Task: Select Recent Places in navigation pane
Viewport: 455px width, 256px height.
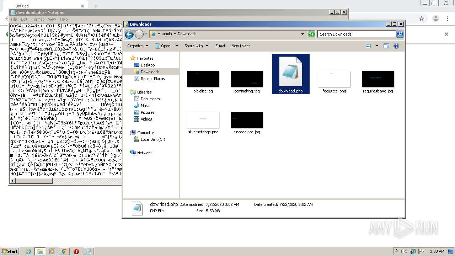Action: (152, 79)
